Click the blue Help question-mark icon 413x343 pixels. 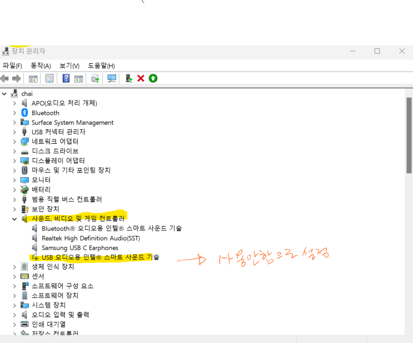(x=66, y=78)
